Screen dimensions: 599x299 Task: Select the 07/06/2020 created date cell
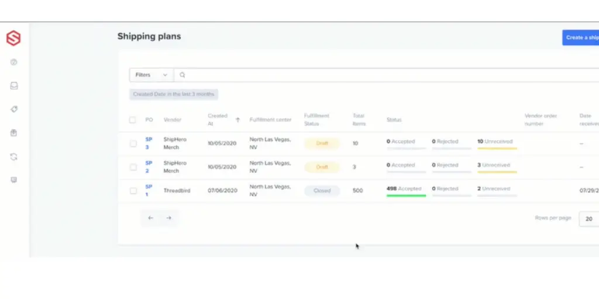pos(223,191)
